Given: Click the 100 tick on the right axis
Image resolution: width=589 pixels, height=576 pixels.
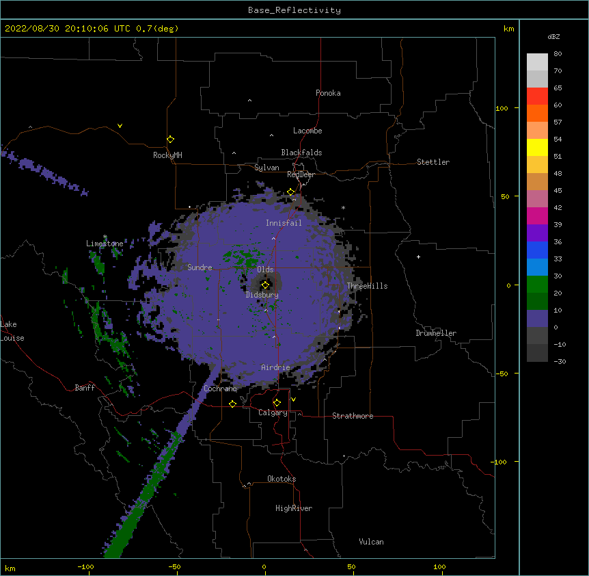Looking at the screenshot, I should [502, 108].
